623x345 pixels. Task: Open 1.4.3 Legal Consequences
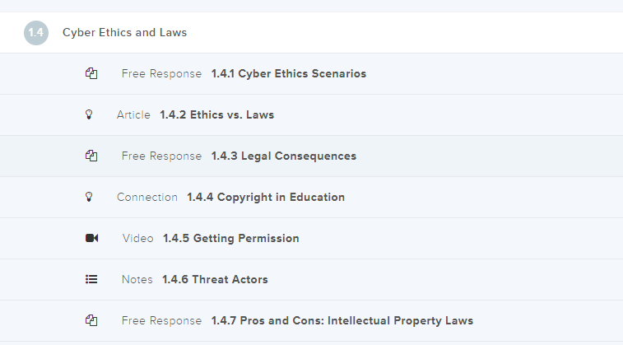(x=284, y=156)
